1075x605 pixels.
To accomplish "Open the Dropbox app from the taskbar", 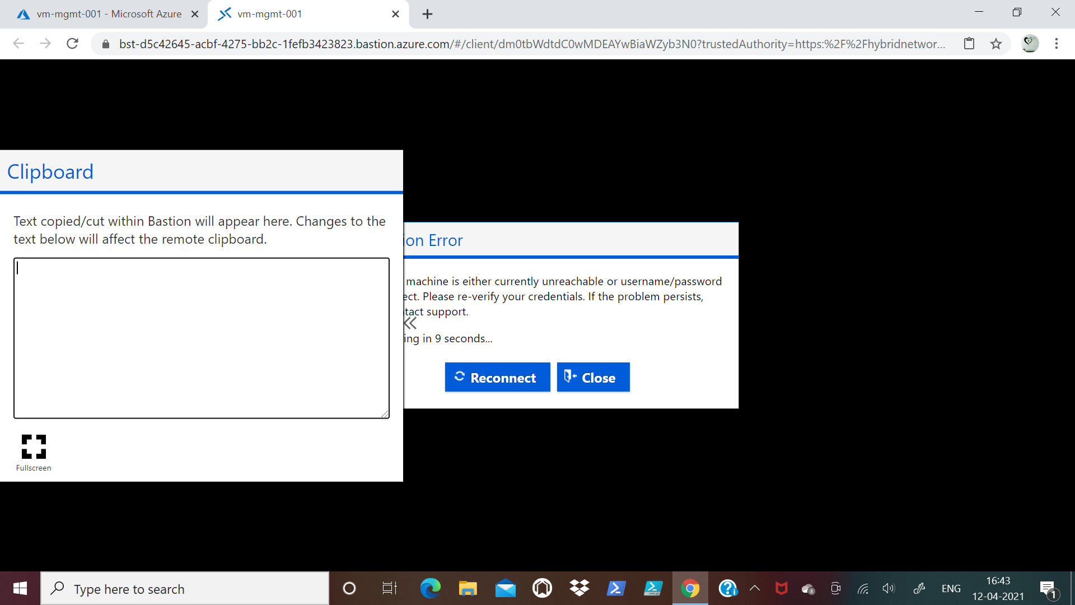I will pyautogui.click(x=579, y=588).
